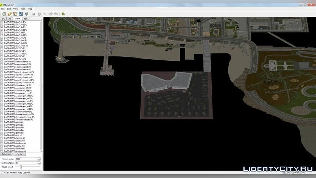Check the DATA/MAPS/interior/int_LA.IPL entry
Image resolution: width=316 pixels, height=178 pixels.
[x=2, y=85]
